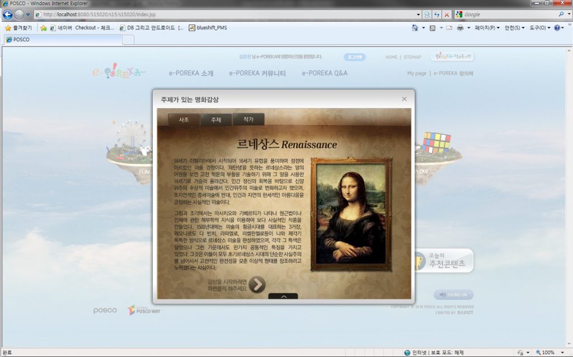This screenshot has height=357, width=573.
Task: Expand the bottom up-chevron panel handle
Action: coord(283,297)
